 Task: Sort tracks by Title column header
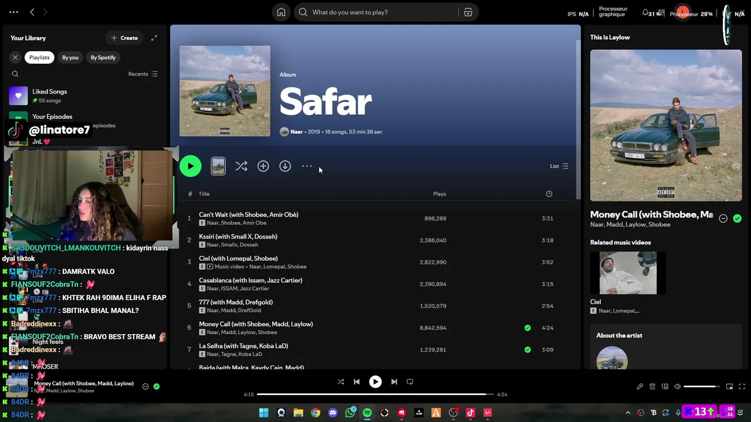pos(204,194)
